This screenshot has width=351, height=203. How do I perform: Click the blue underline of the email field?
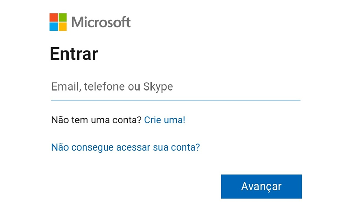point(175,100)
